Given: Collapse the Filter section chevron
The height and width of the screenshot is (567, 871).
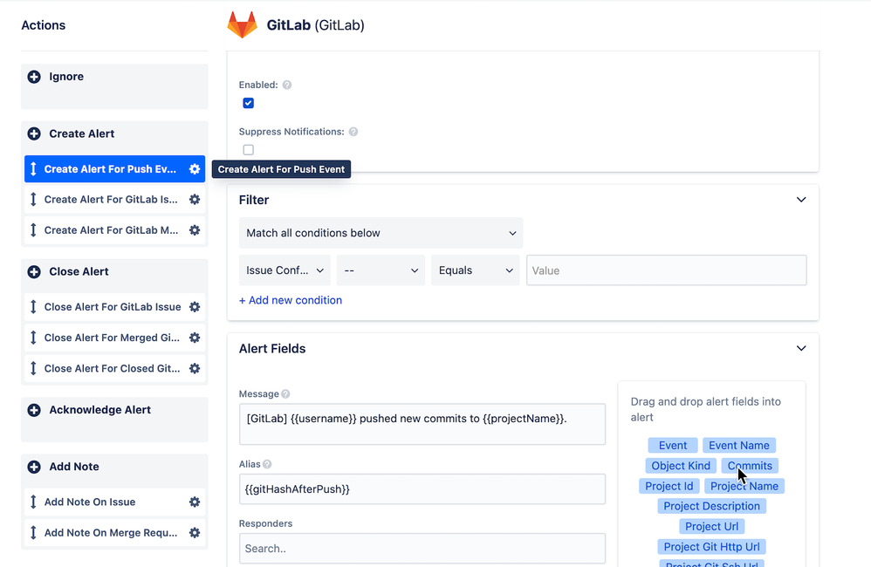Looking at the screenshot, I should 801,200.
